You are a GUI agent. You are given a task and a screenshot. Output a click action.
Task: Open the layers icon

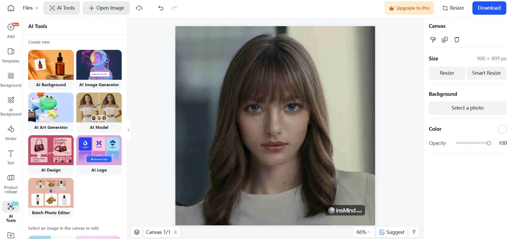137,232
